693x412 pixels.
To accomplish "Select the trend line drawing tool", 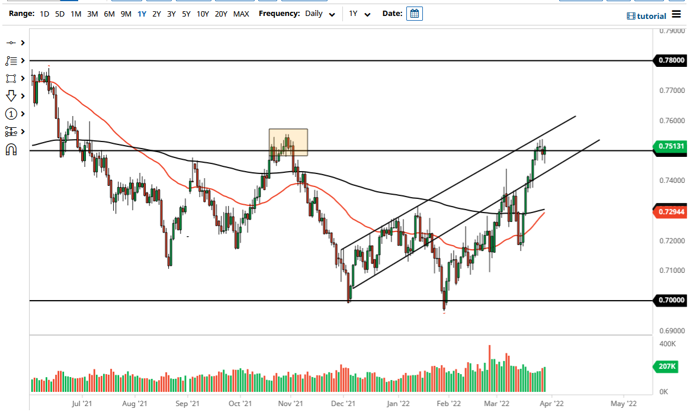I will click(x=12, y=43).
